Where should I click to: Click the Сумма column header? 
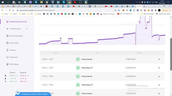(x=139, y=53)
